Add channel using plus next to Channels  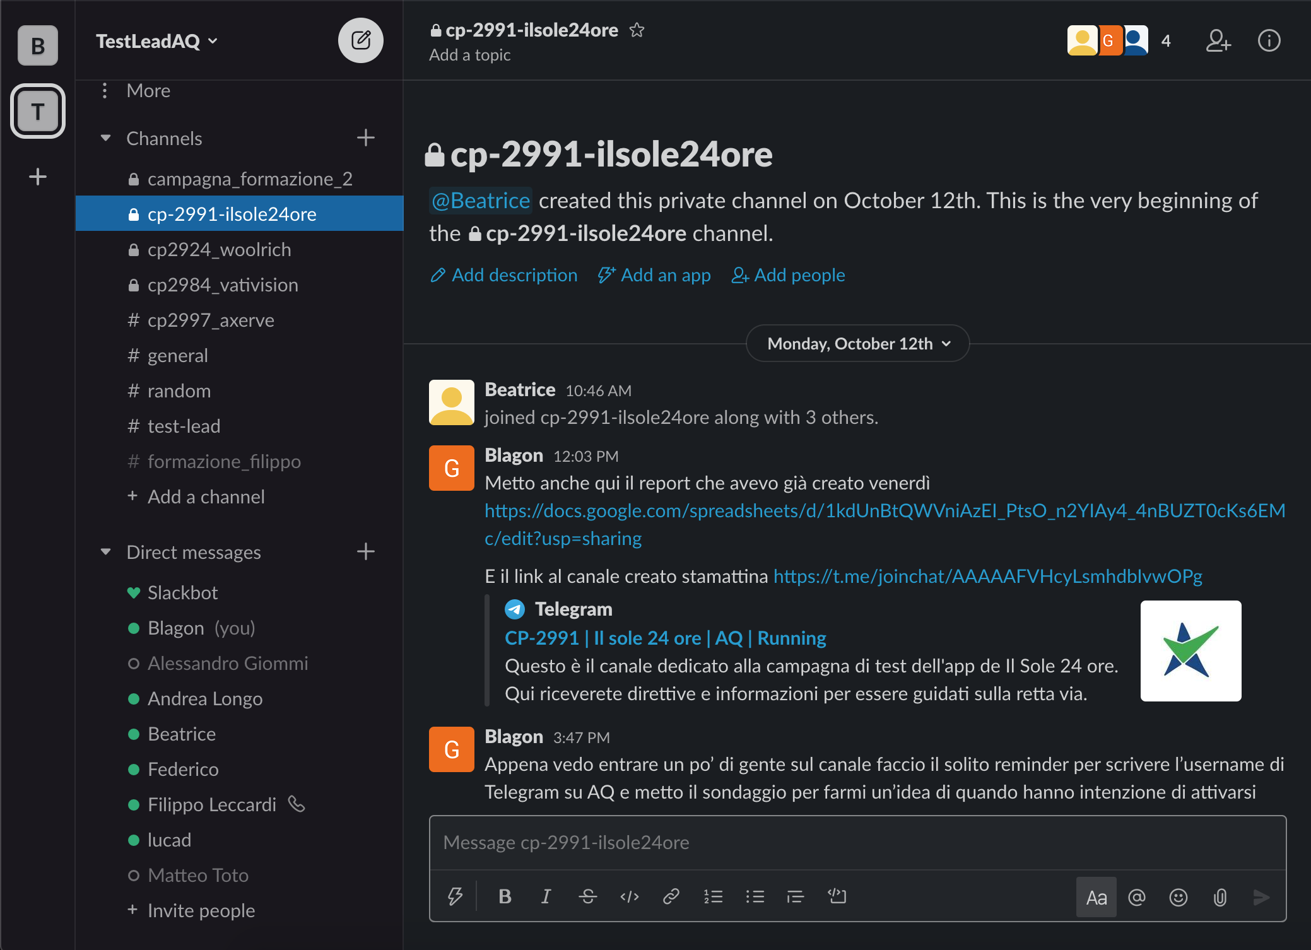click(366, 138)
